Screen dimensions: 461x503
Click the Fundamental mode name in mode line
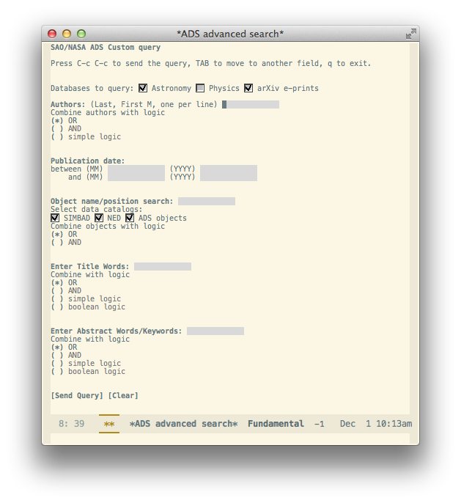[x=276, y=424]
